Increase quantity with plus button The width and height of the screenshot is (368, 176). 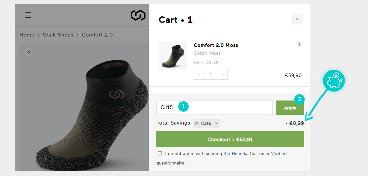coord(223,75)
